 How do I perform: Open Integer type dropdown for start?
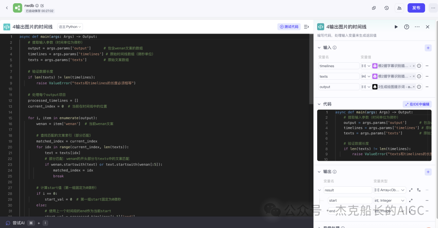click(x=390, y=200)
